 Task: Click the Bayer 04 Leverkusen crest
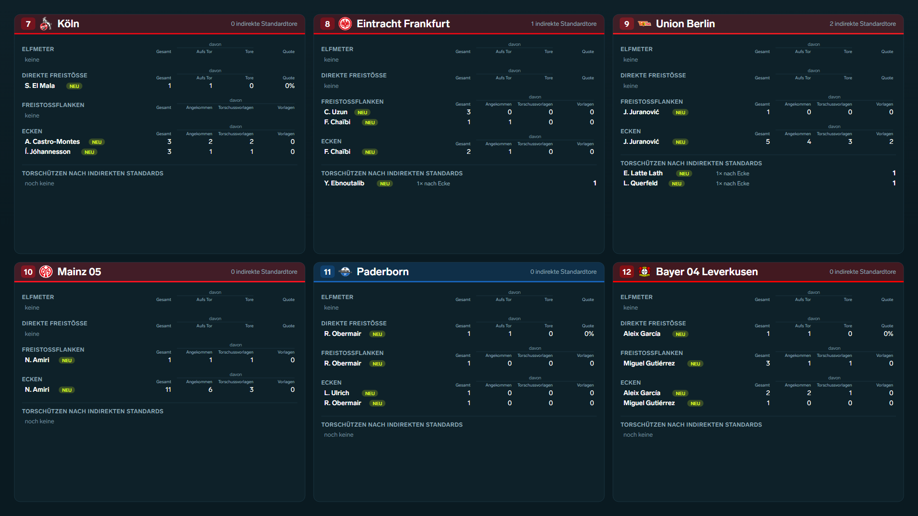[x=645, y=272]
